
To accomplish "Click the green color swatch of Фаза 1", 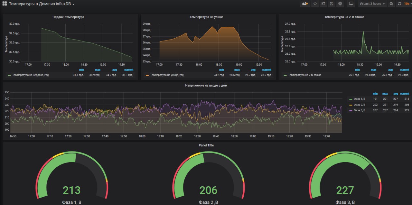I will pyautogui.click(x=351, y=99).
